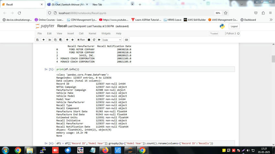275x154 pixels.
Task: Open the HRMS-Leave bookmark
Action: click(x=172, y=20)
